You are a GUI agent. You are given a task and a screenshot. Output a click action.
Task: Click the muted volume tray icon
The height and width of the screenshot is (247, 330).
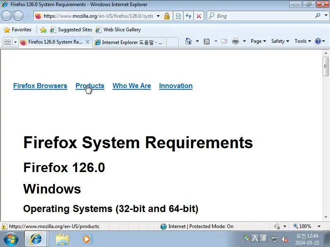(285, 239)
